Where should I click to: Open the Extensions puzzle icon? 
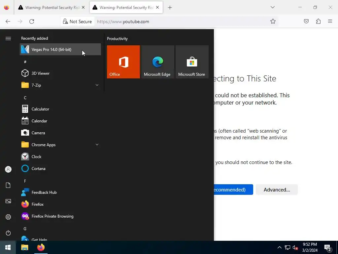click(318, 21)
